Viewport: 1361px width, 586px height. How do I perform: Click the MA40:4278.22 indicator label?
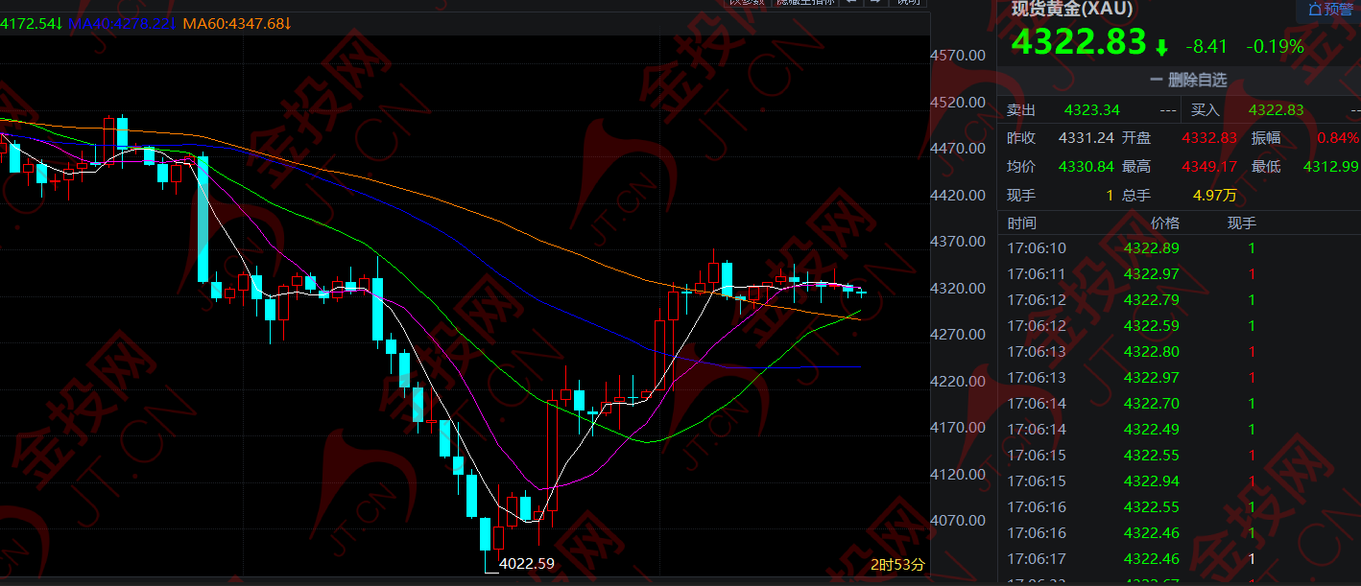[121, 23]
